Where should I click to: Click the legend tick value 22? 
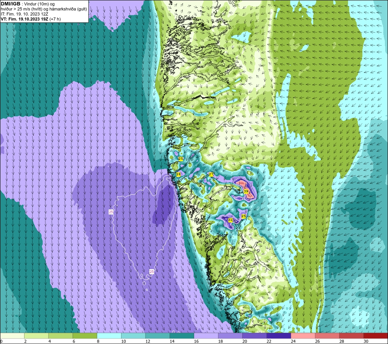[x=269, y=342]
